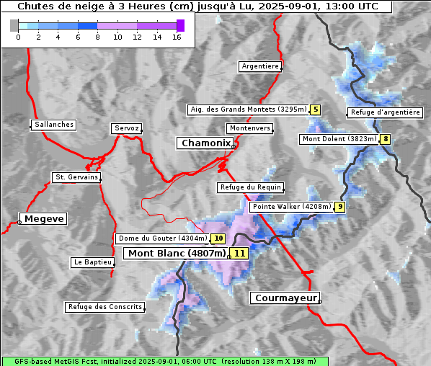Click the bright violet legend swatch above 16
431x366 pixels.
pyautogui.click(x=181, y=25)
